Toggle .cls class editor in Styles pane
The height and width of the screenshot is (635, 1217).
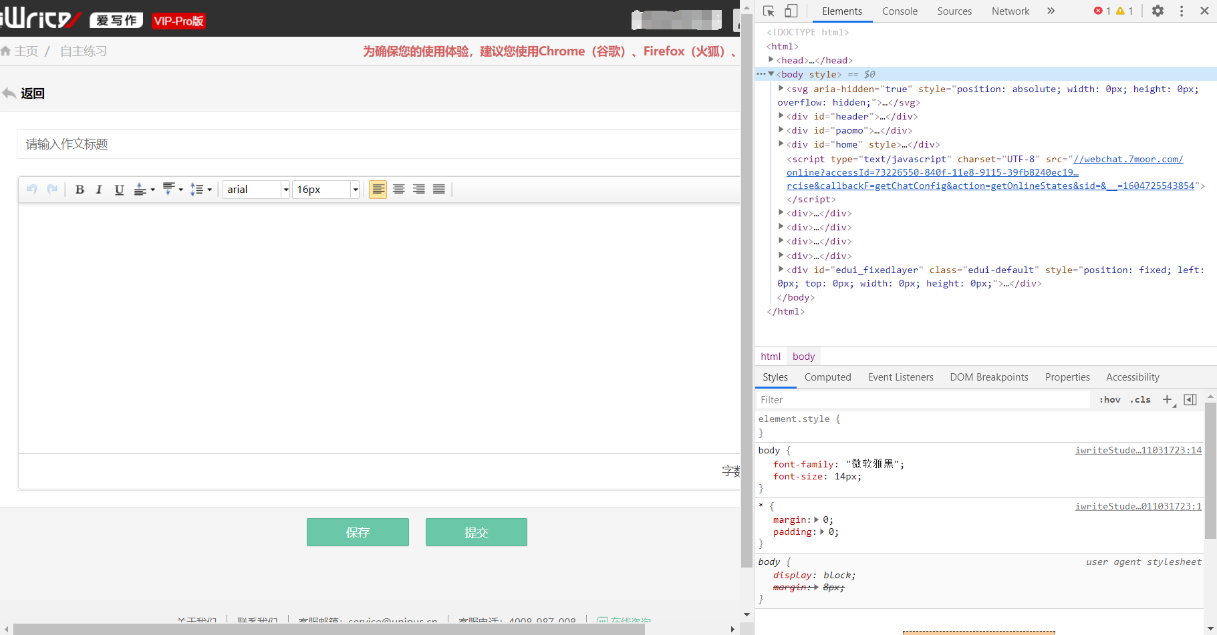coord(1140,399)
